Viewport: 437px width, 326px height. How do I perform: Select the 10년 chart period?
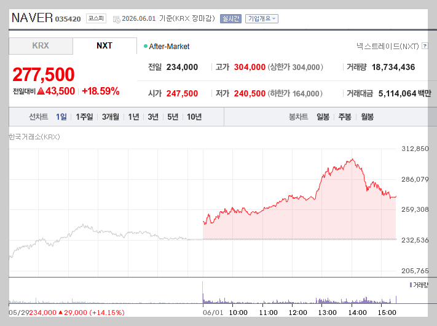pyautogui.click(x=194, y=117)
